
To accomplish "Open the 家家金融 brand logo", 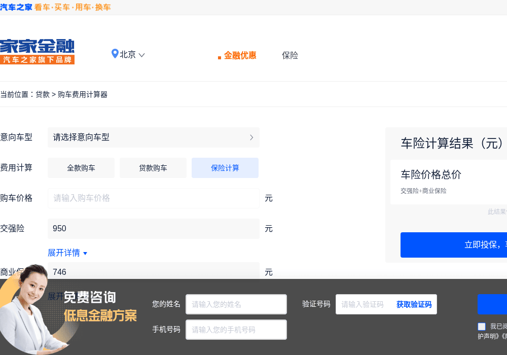I will 37,52.
